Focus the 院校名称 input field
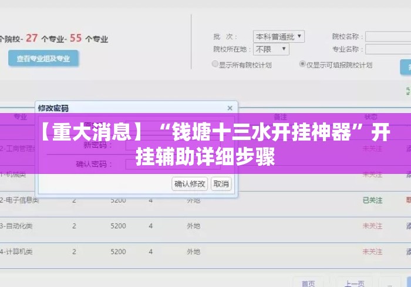The image size is (411, 287). pos(388,36)
